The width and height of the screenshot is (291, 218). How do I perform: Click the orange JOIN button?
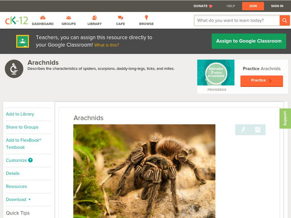(x=253, y=6)
